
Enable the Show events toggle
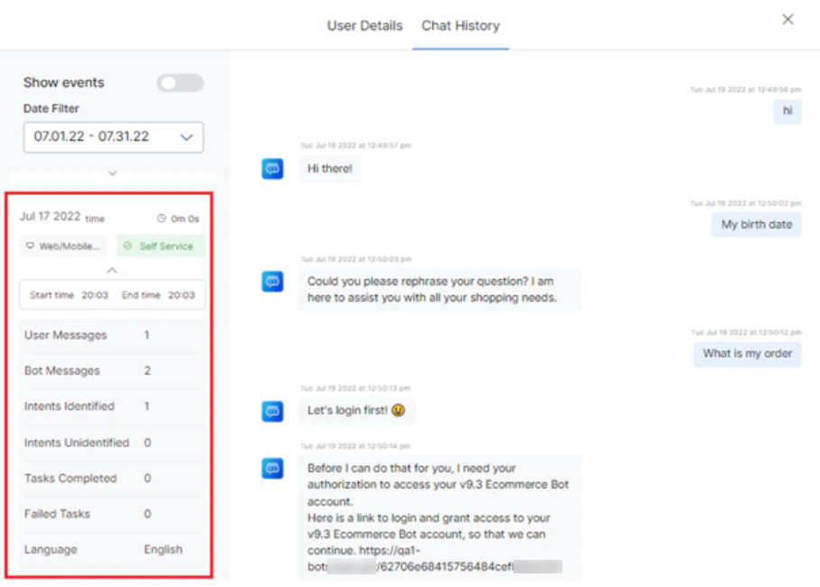[x=179, y=82]
